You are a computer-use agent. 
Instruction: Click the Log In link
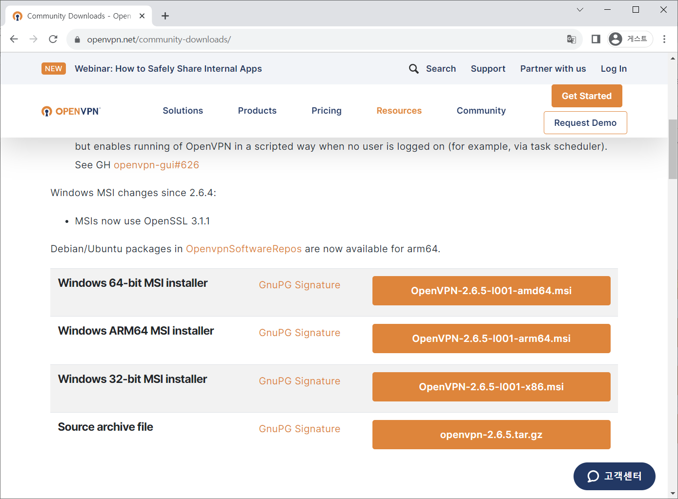point(614,69)
